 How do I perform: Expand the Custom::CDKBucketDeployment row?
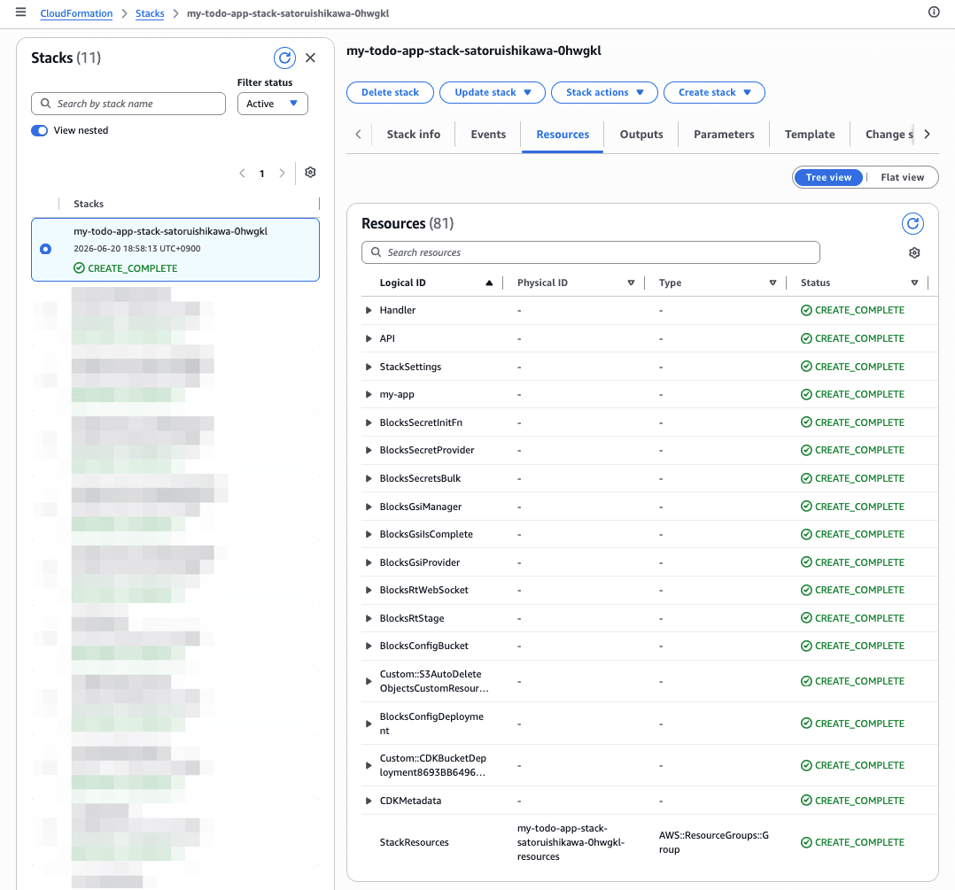[x=369, y=765]
